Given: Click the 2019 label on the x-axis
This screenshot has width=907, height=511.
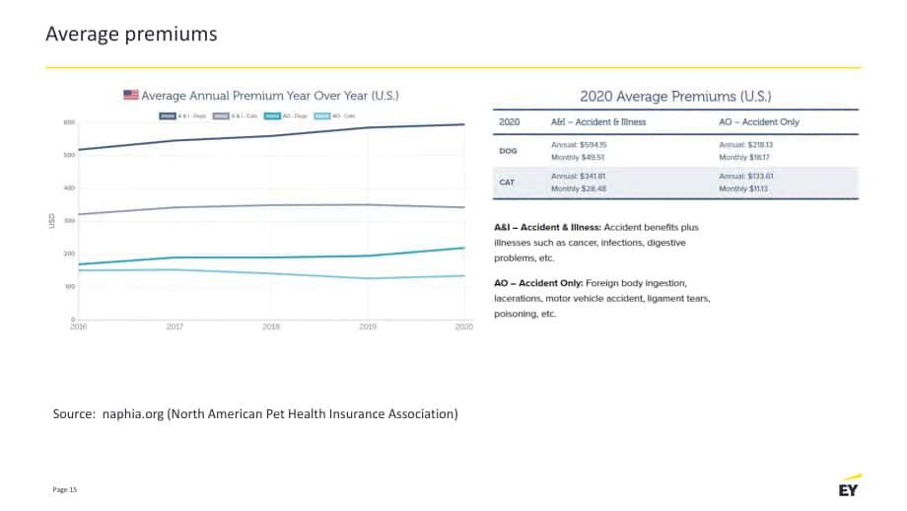Looking at the screenshot, I should click(x=368, y=327).
